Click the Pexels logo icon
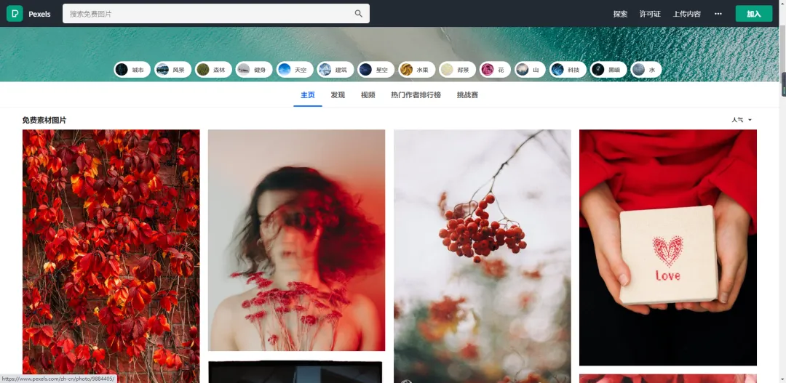 (15, 14)
